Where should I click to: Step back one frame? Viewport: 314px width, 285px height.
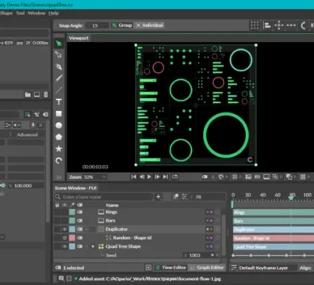[x=142, y=177]
